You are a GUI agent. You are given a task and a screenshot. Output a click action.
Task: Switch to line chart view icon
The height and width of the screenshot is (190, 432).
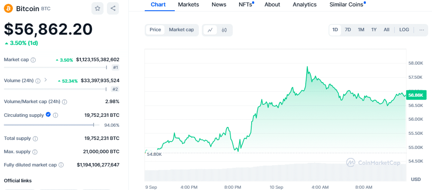point(210,30)
